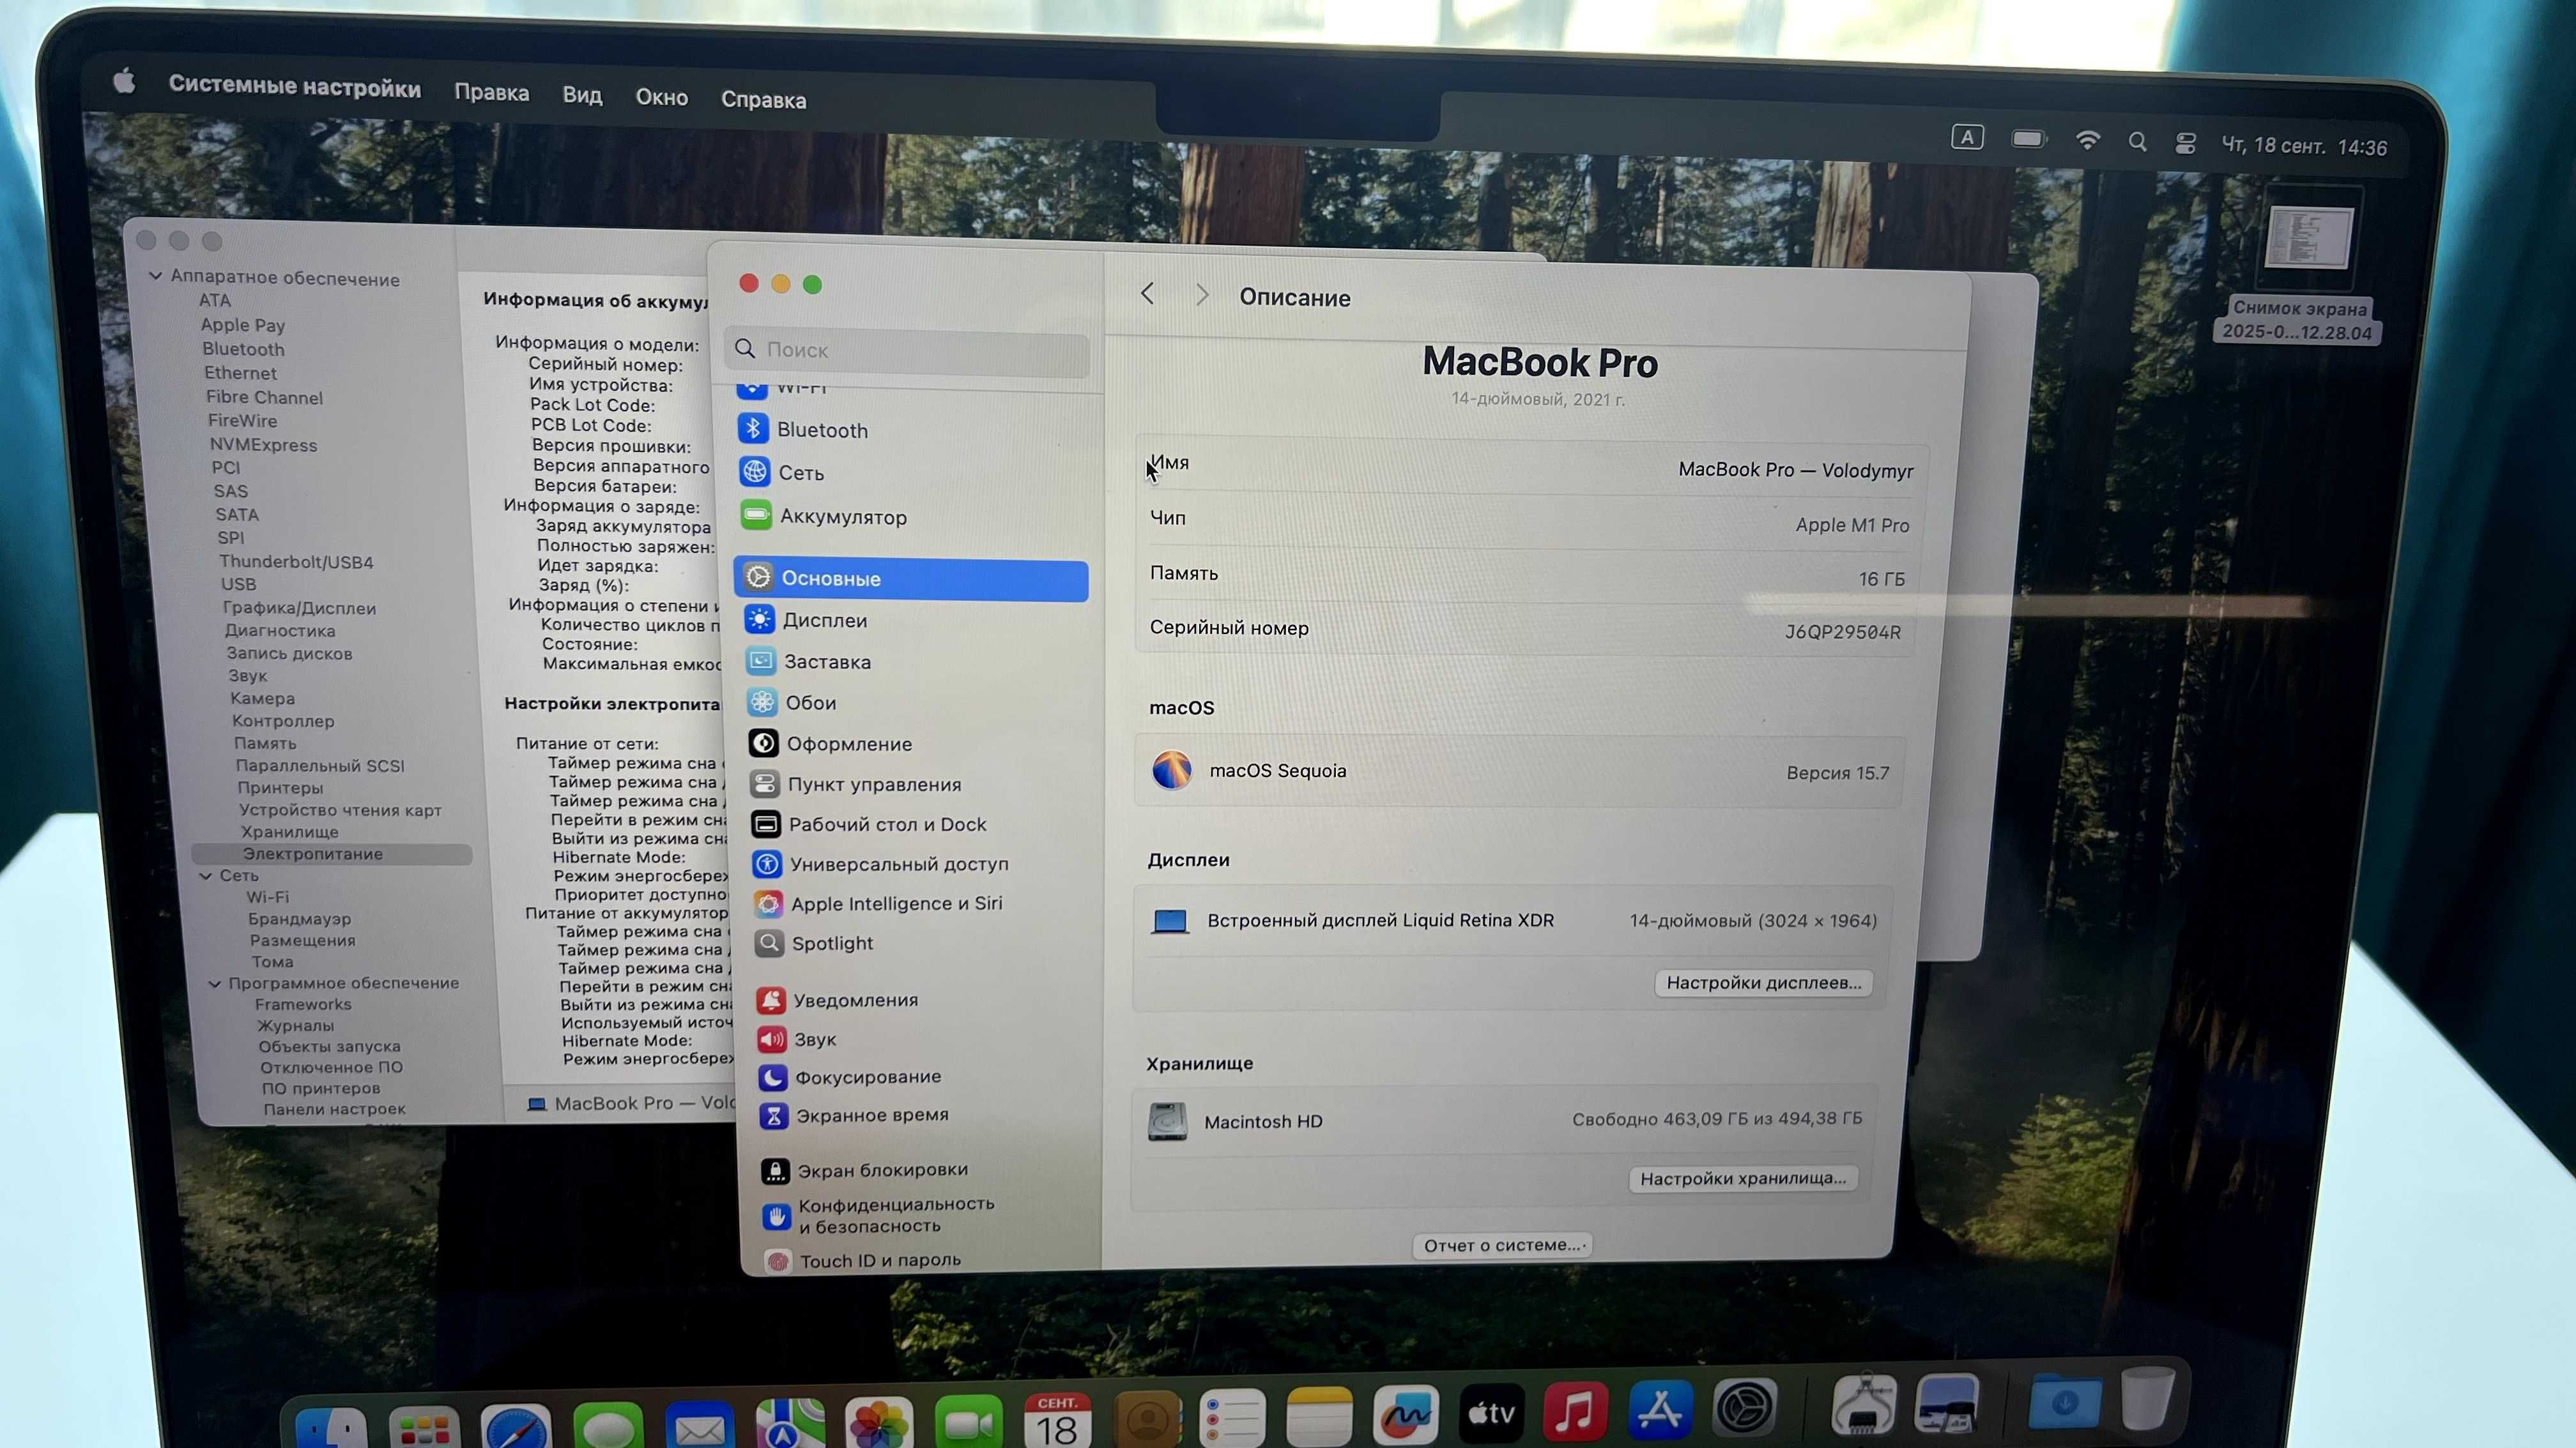Open Wi-Fi status in the menu bar
This screenshot has height=1448, width=2576.
[x=2087, y=140]
